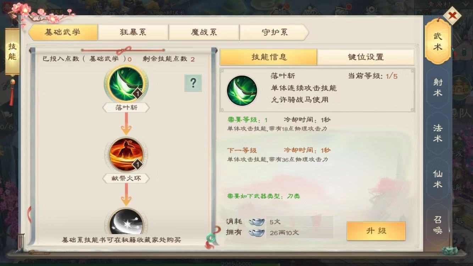Open the 键位设置 tab

[366, 57]
